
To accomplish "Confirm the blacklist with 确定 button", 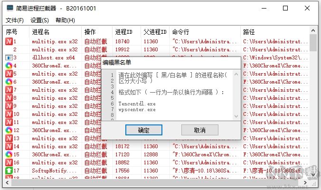I will click(144, 130).
